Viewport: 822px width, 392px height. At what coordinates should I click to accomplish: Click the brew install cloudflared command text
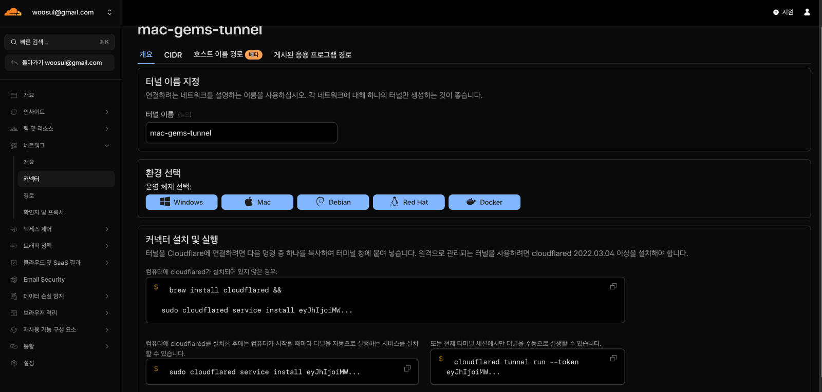pyautogui.click(x=225, y=290)
